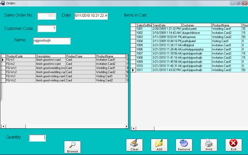Focus the Sales Order No field
This screenshot has height=155, width=248.
pos(47,16)
